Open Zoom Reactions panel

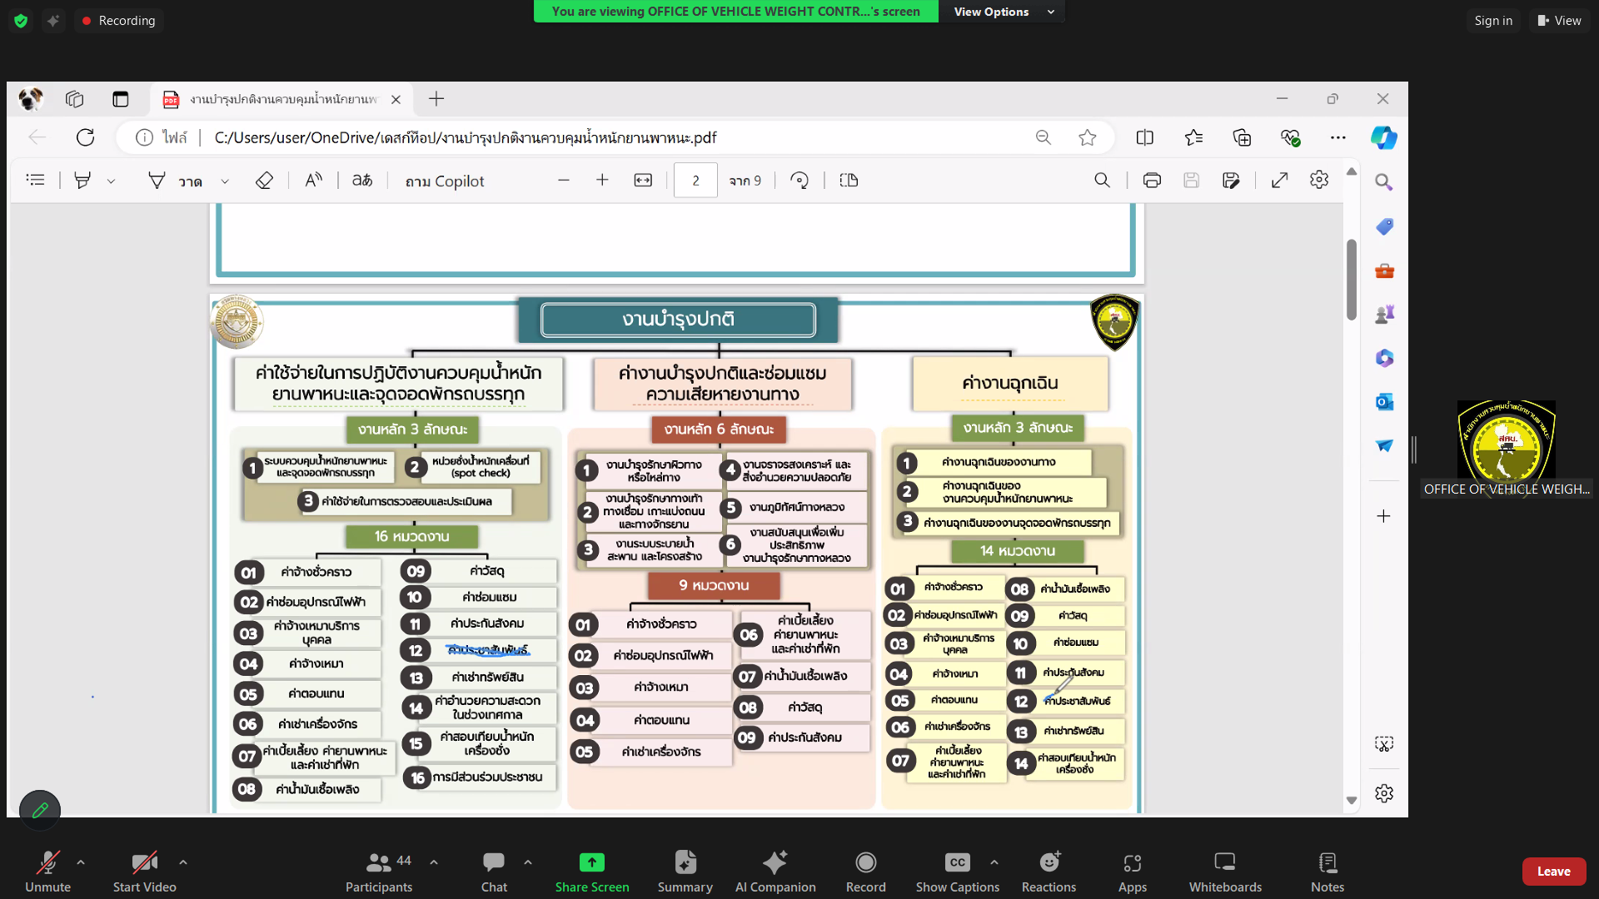[1049, 871]
